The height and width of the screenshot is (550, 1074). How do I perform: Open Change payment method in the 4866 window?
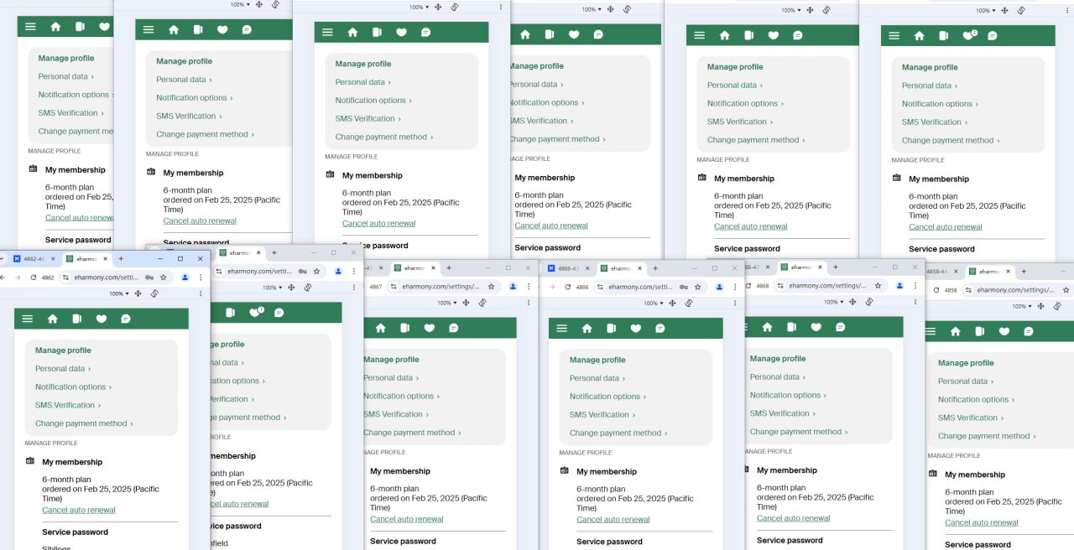pos(618,433)
